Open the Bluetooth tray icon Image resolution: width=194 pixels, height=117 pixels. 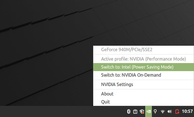tap(129, 111)
